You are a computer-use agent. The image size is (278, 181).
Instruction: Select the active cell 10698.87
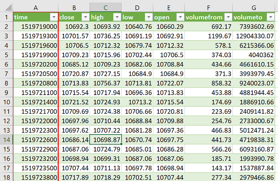click(x=106, y=140)
